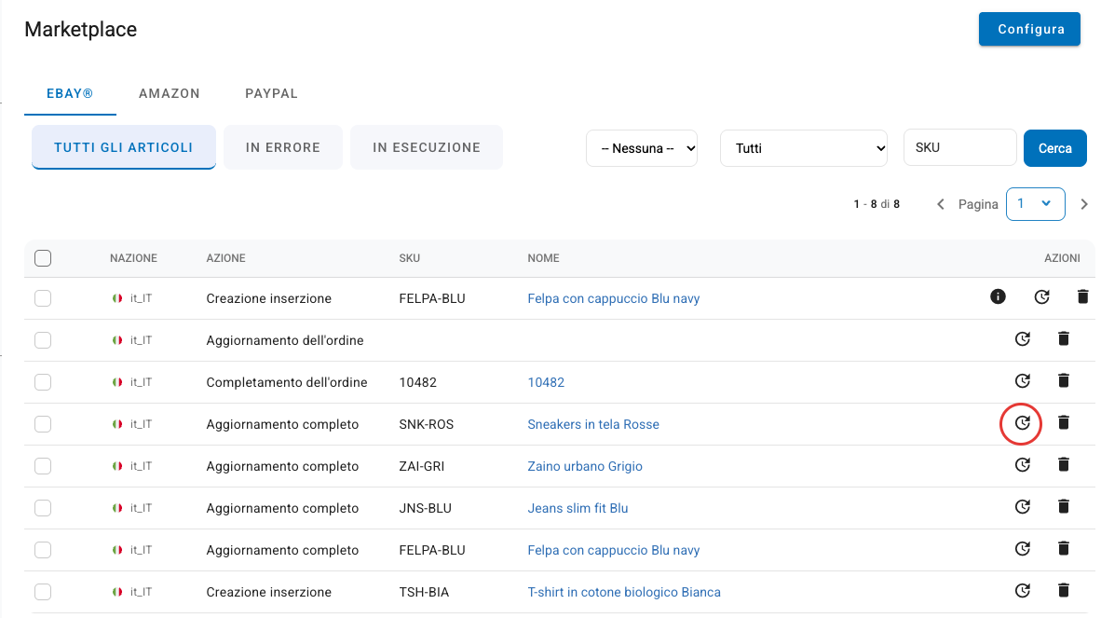Viewport: 1101px width, 618px height.
Task: Focus the SKU search input field
Action: (959, 147)
